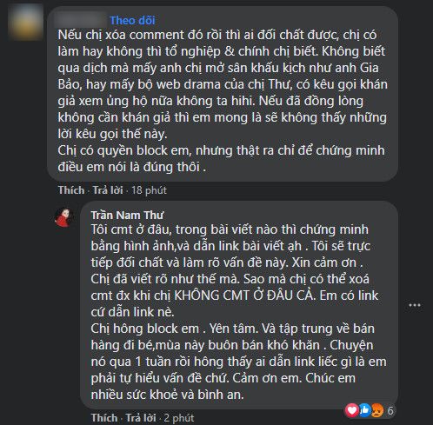Like the first comment with Thích
Viewport: 433px width, 425px height.
[71, 190]
